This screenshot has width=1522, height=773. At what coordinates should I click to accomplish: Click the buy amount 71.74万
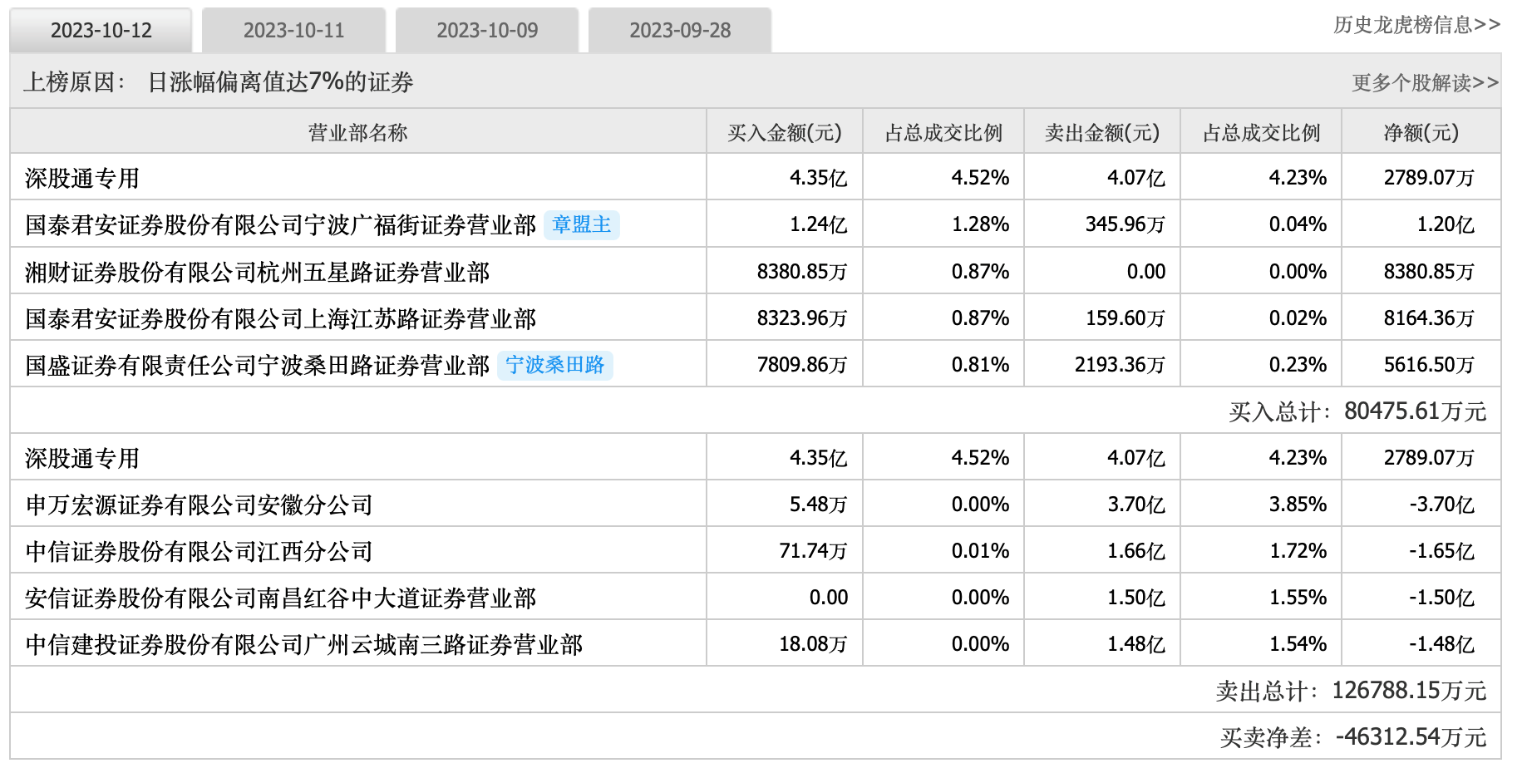(814, 551)
